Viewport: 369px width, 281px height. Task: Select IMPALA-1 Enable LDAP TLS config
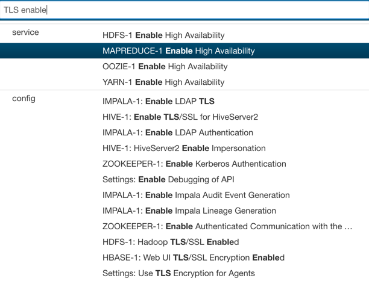coord(159,102)
